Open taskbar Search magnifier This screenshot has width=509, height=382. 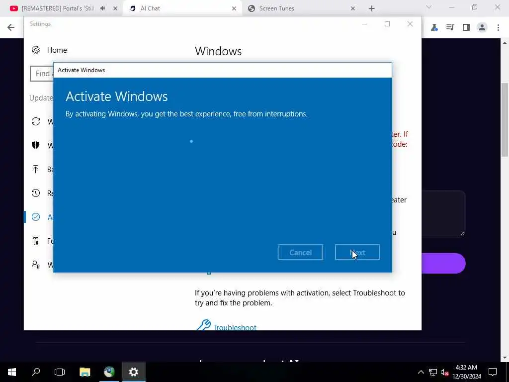tap(36, 372)
